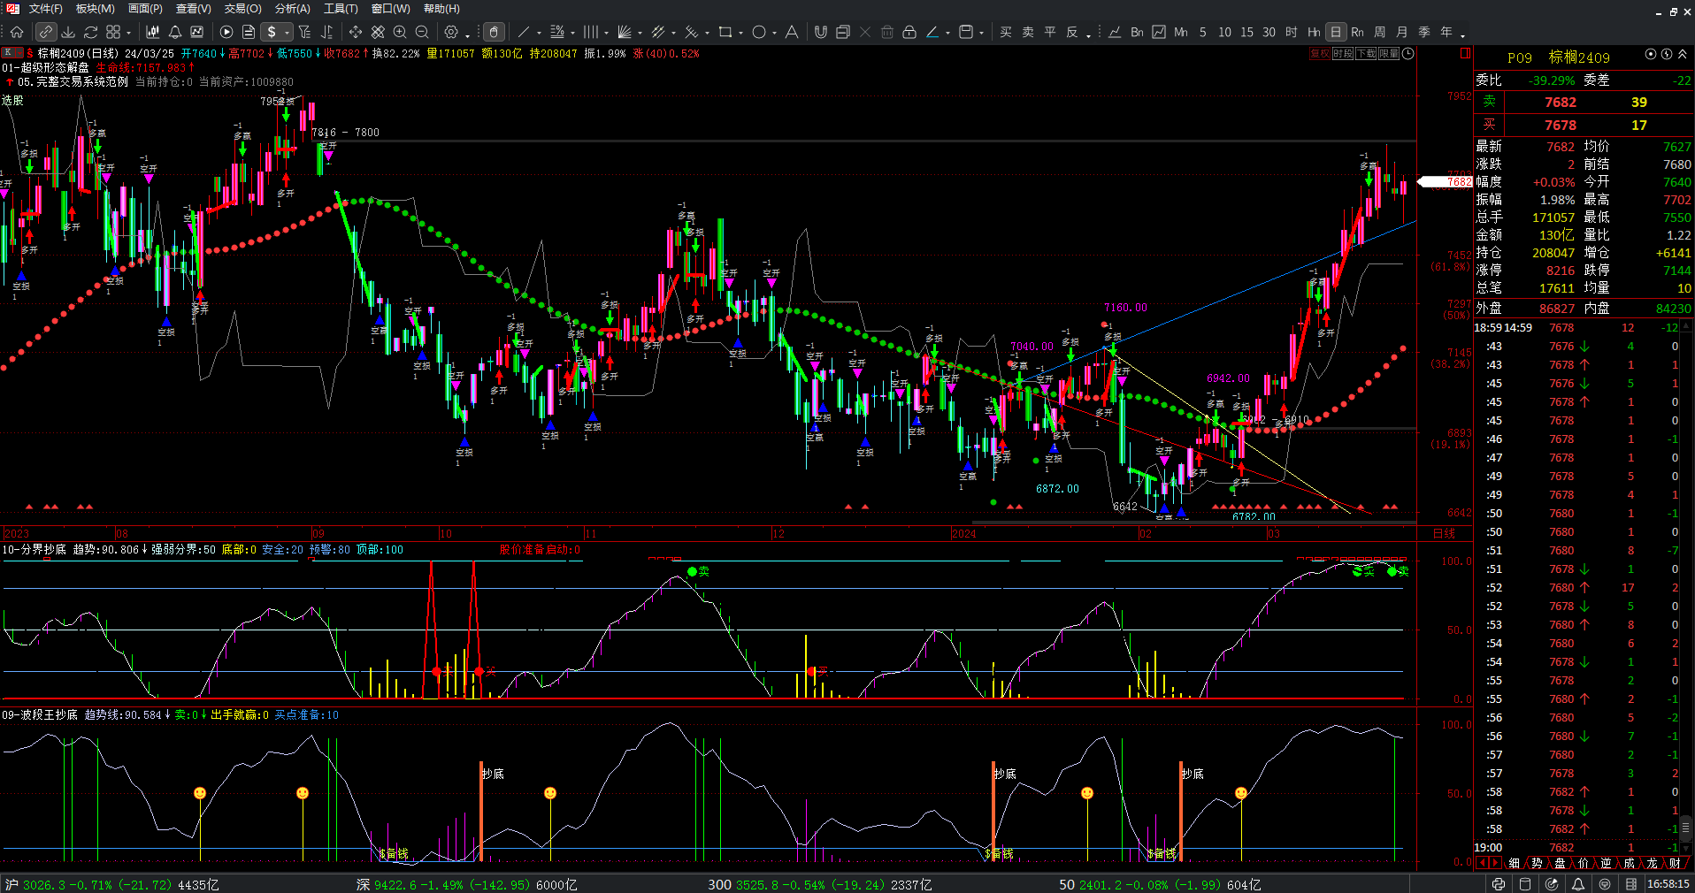The width and height of the screenshot is (1695, 893).
Task: Click the 平 (close position) button
Action: pos(1050,32)
